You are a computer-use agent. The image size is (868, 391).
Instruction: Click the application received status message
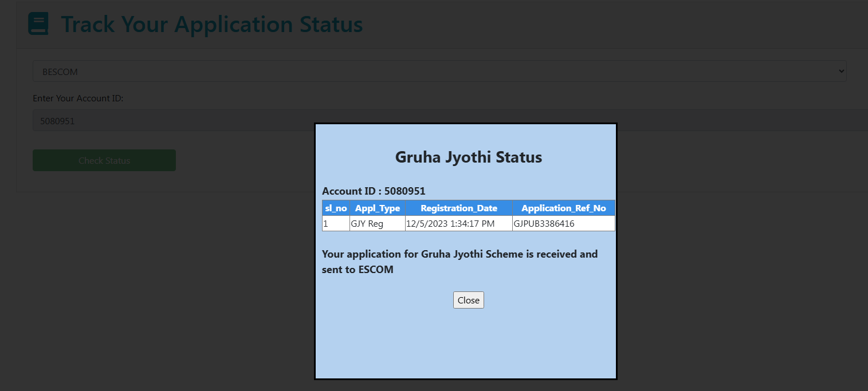[x=459, y=261]
